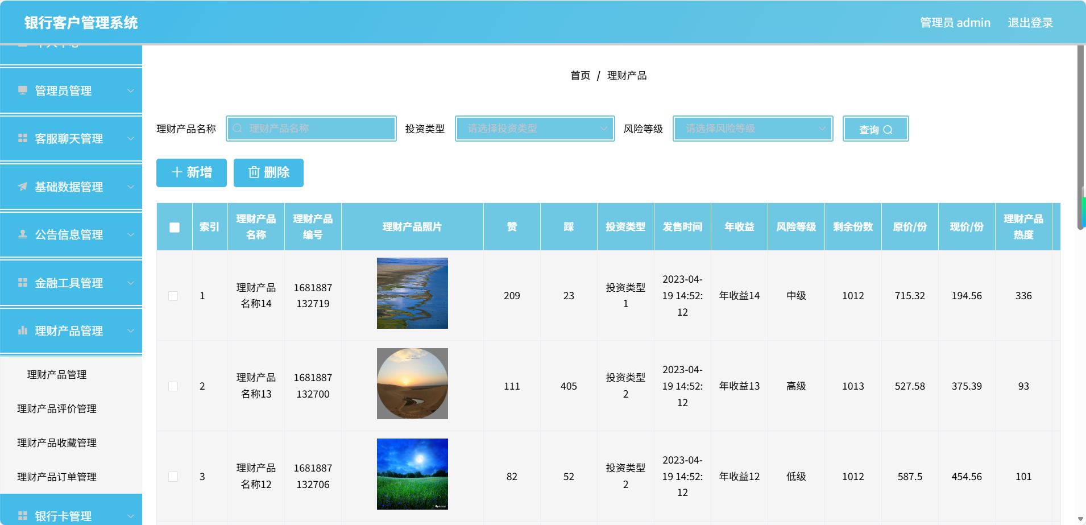Screen dimensions: 1086x525
Task: Toggle the select-all checkbox in table header
Action: pos(175,227)
